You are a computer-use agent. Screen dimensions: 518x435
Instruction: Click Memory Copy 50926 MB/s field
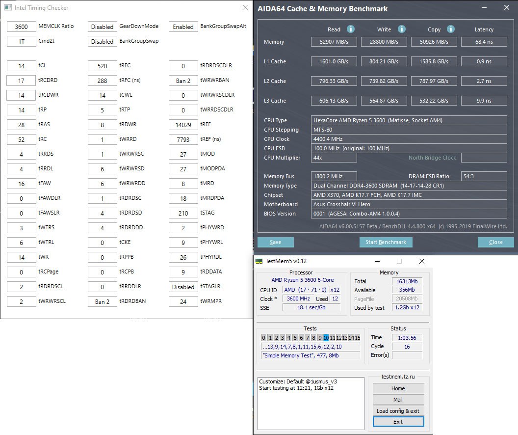pos(434,42)
